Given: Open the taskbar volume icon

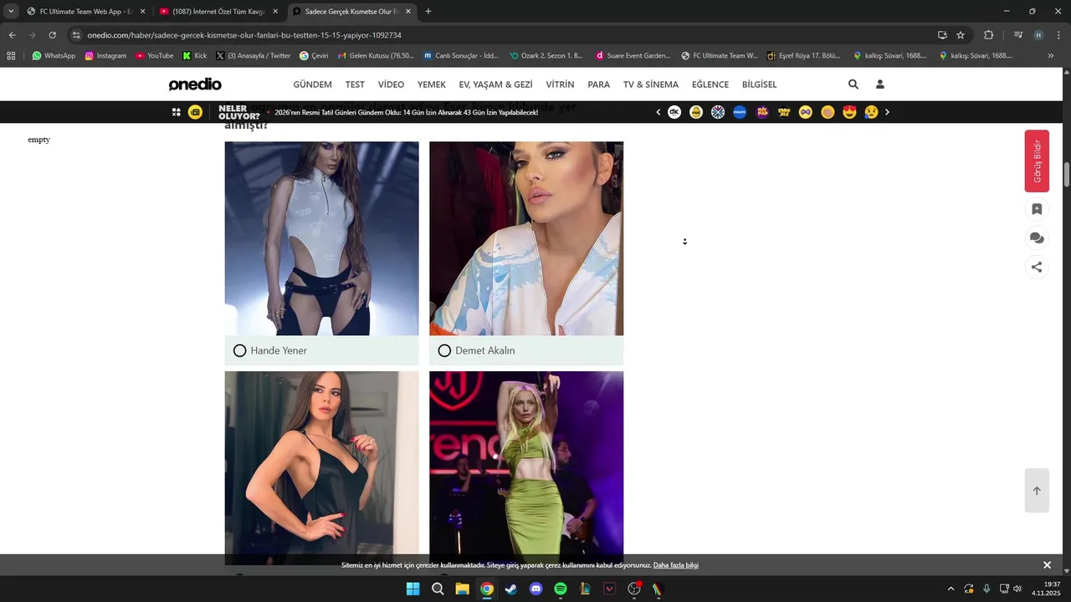Looking at the screenshot, I should point(1017,589).
